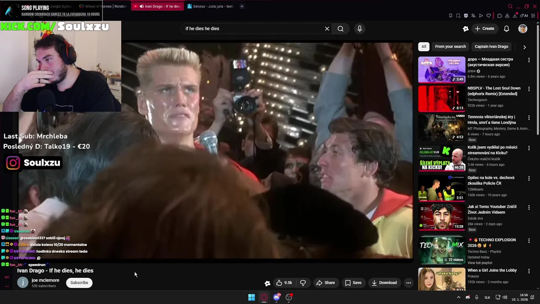Open Opera AI assistant icon
Screen dimensions: 540x304
(524, 16)
